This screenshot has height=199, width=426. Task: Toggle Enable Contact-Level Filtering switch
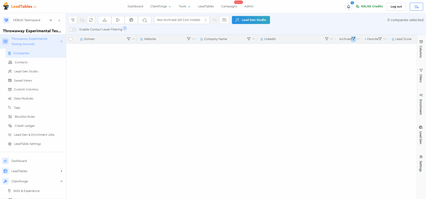click(x=73, y=29)
